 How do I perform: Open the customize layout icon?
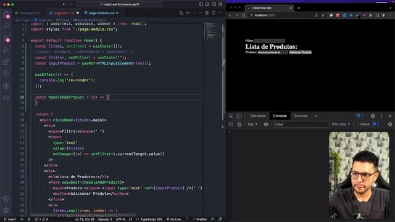click(x=220, y=4)
